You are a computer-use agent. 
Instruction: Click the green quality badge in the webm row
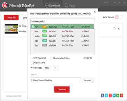(45, 36)
